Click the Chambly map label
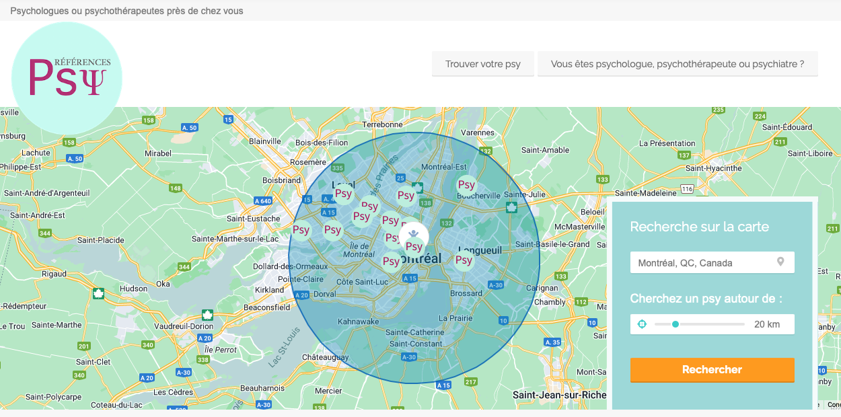Screen dimensions: 841x417 [x=550, y=302]
